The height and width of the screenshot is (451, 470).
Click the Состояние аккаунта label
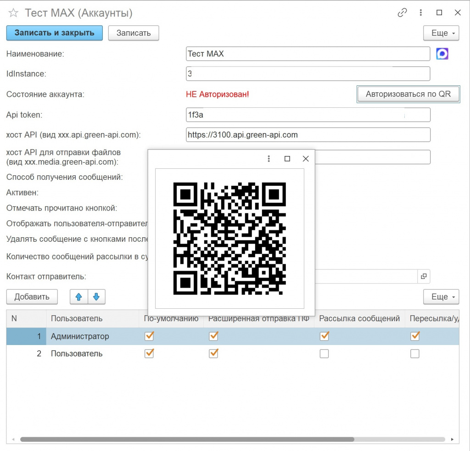pyautogui.click(x=45, y=95)
